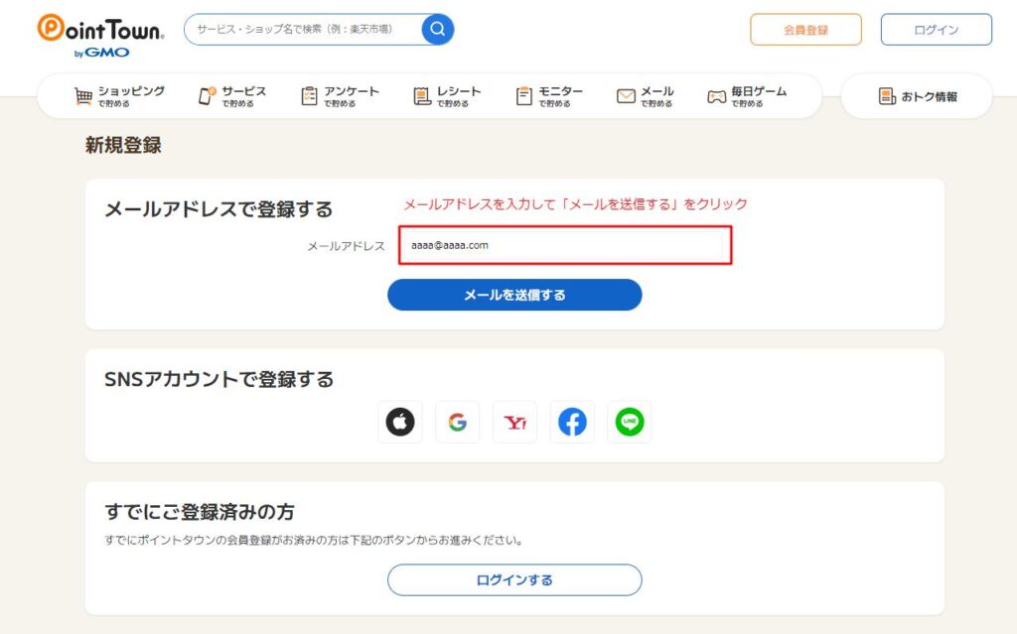Screen dimensions: 1017x634
Task: Click the email address input field
Action: [564, 246]
